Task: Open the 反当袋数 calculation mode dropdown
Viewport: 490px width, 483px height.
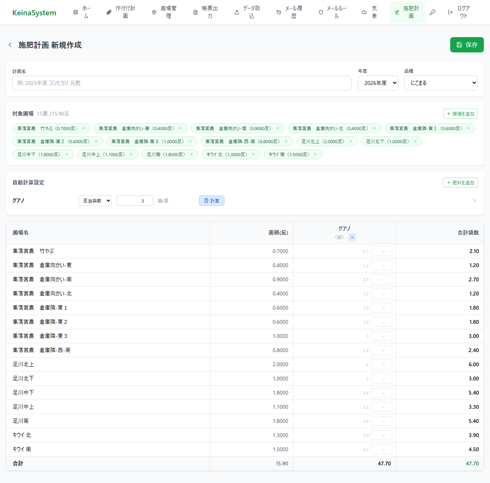Action: point(95,201)
